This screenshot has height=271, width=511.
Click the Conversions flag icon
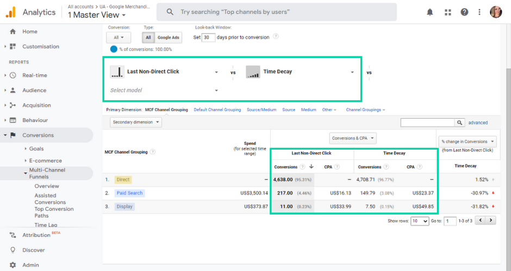13,135
